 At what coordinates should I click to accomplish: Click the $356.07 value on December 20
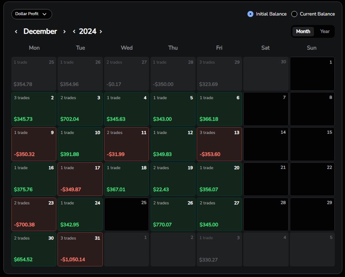click(209, 190)
